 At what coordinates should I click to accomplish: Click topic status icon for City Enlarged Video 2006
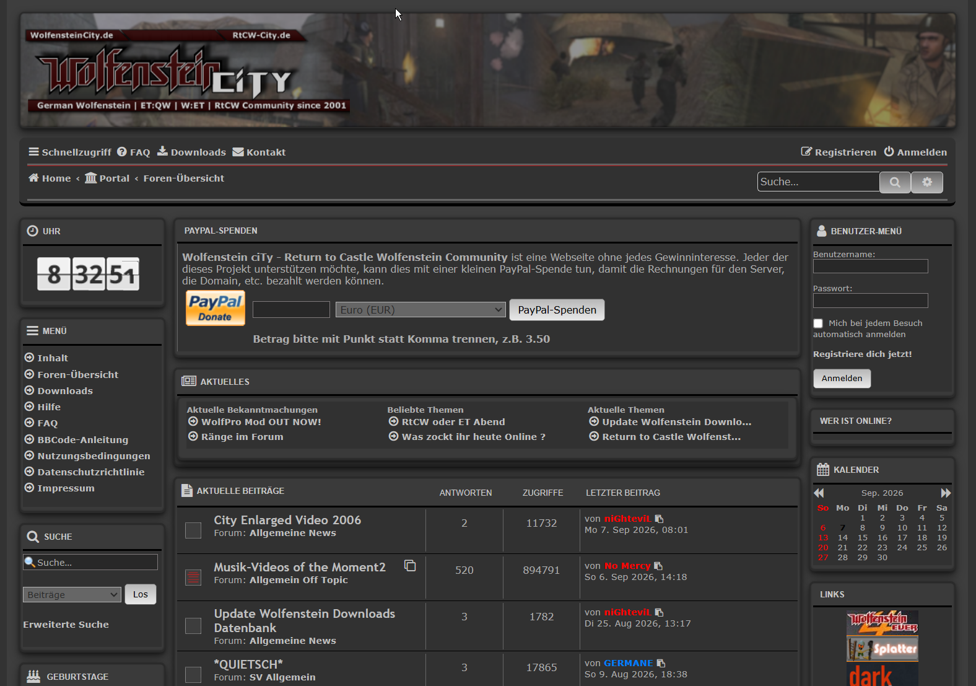click(x=193, y=530)
